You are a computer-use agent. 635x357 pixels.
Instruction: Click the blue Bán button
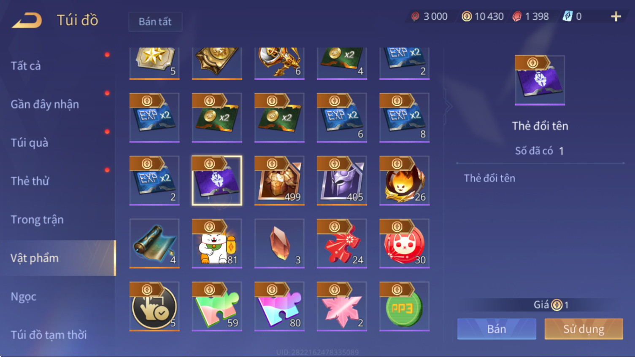(497, 329)
